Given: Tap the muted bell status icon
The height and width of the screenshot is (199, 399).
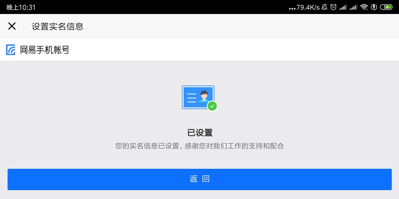Looking at the screenshot, I should pyautogui.click(x=324, y=7).
